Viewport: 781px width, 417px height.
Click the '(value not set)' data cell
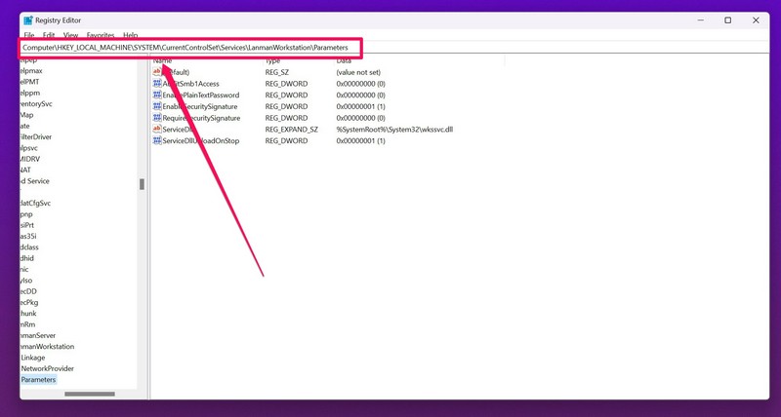[358, 72]
